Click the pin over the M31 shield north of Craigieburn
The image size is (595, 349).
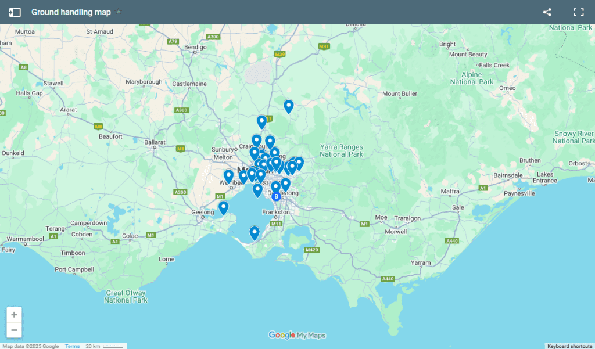coord(261,121)
